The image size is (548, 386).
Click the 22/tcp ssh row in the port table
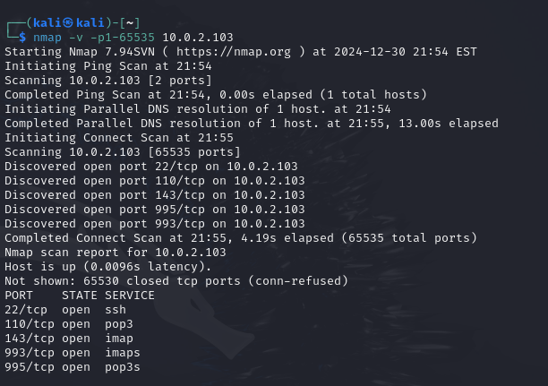[x=65, y=310]
